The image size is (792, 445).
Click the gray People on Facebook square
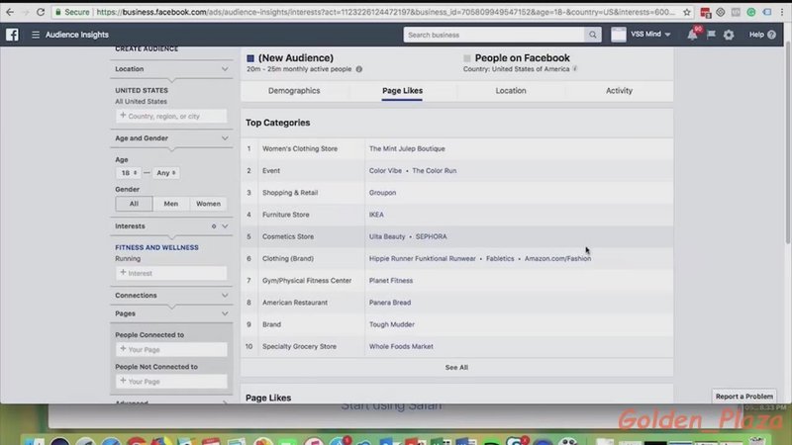[x=466, y=58]
